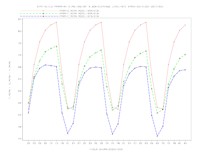202x156 pixels.
Task: Click the forecast hour 78 x-axis label
Action: point(174,143)
